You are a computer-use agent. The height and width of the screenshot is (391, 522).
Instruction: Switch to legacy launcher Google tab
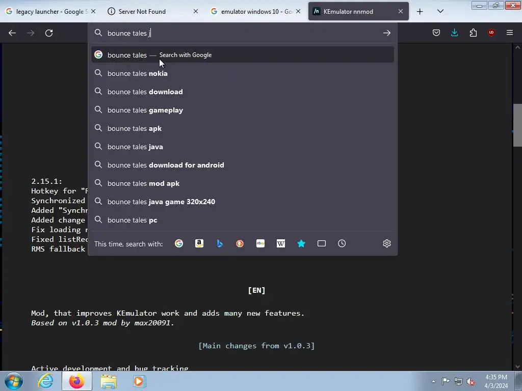(51, 12)
